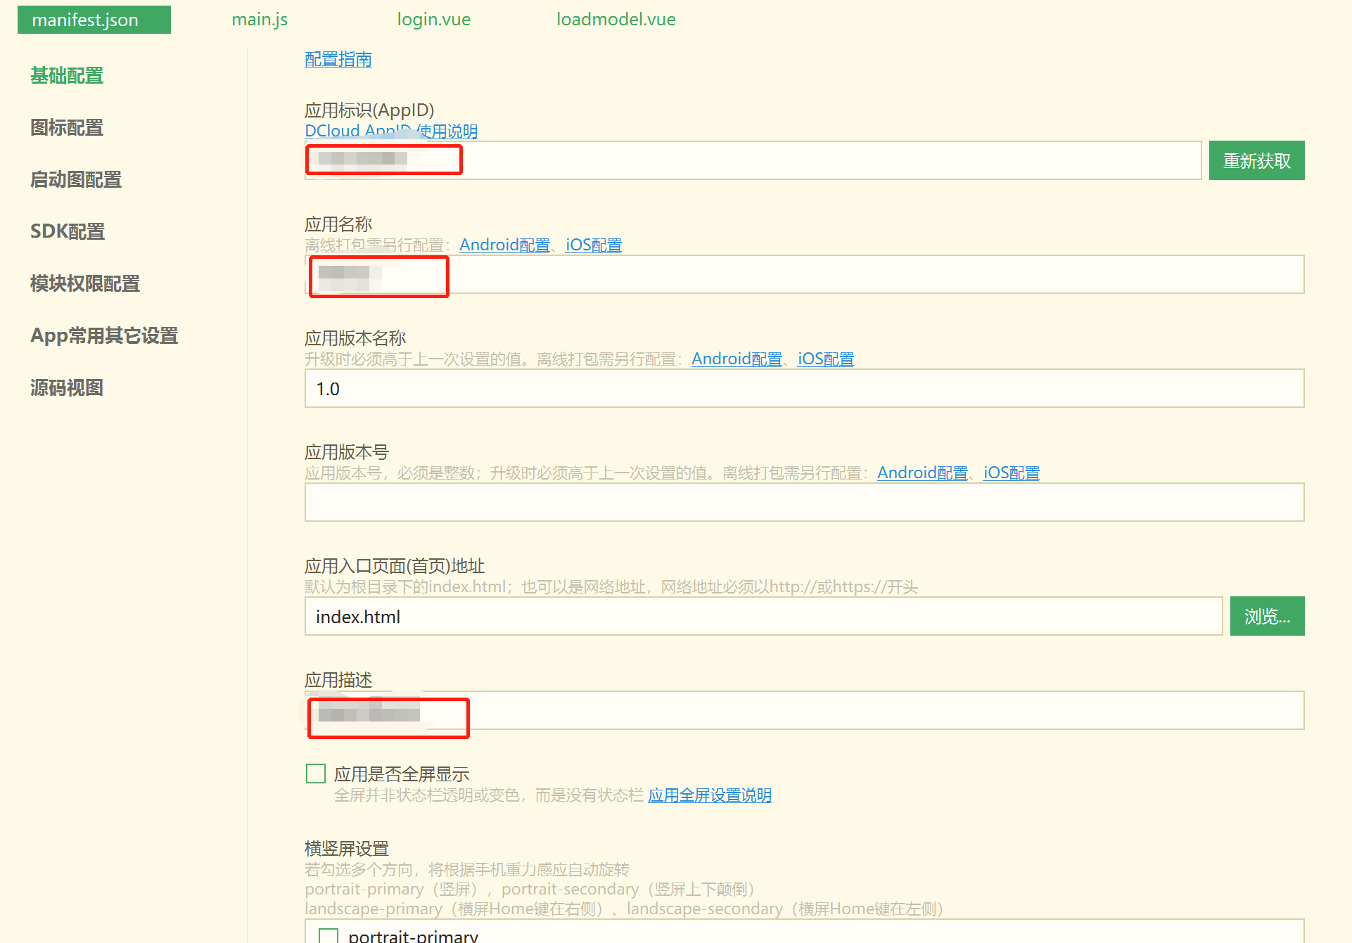Click the 浏览 button next to index.html
The width and height of the screenshot is (1352, 943).
coord(1266,615)
